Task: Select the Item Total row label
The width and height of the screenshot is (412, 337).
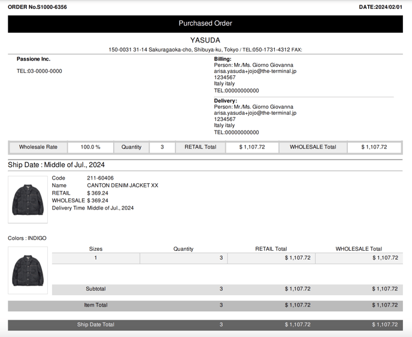Action: [x=96, y=305]
